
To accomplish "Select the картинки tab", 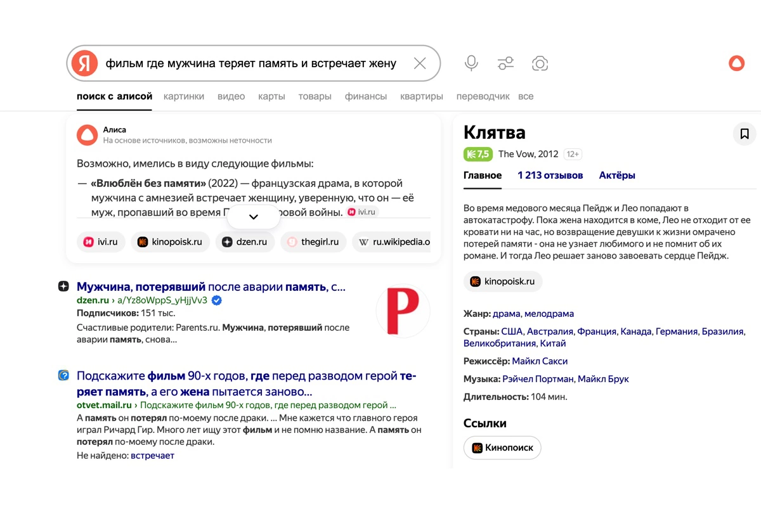I will click(184, 96).
